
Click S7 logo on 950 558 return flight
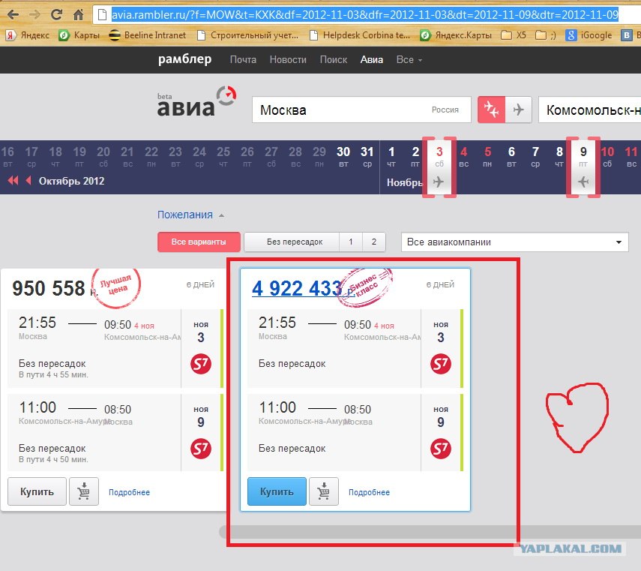[201, 449]
